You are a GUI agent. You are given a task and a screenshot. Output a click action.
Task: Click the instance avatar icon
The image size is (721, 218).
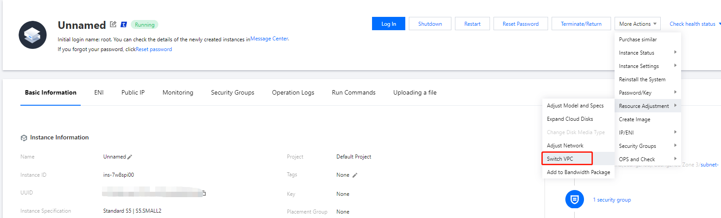[33, 35]
